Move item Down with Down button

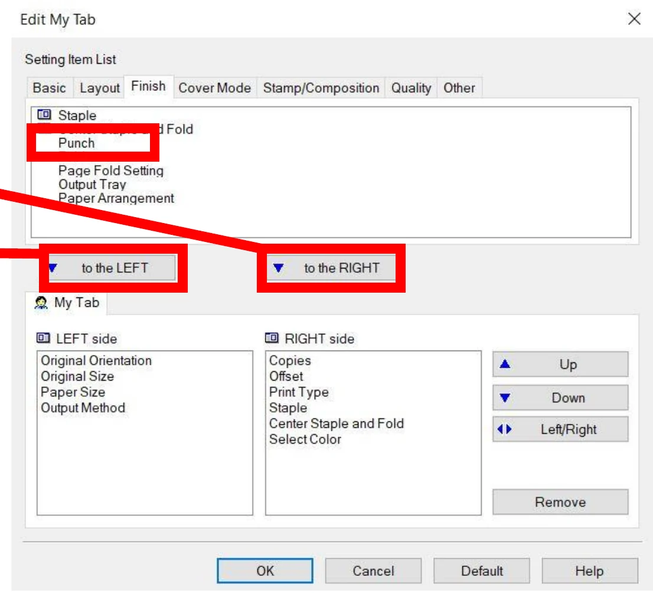coord(560,398)
